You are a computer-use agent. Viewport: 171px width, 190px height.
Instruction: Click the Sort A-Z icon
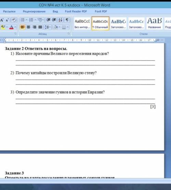60,20
